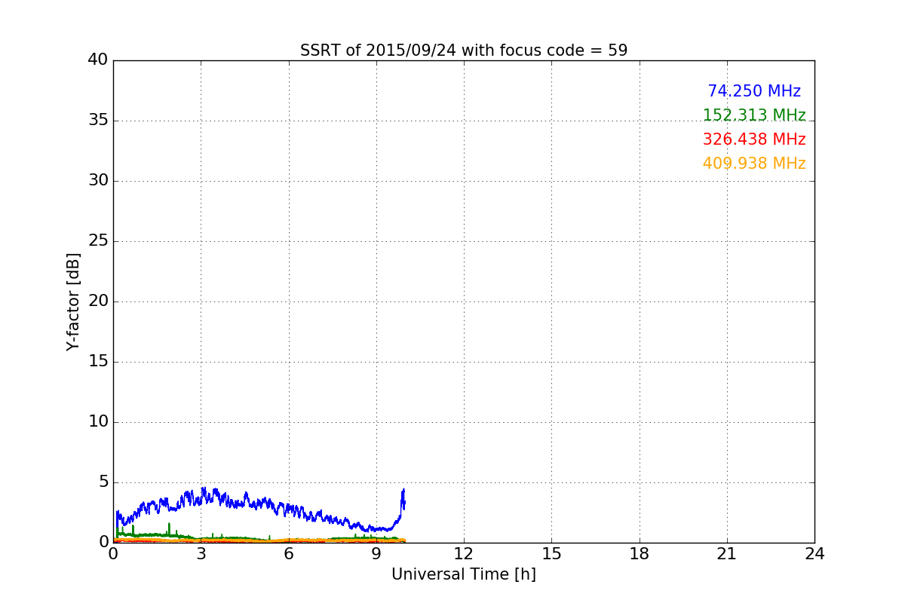The width and height of the screenshot is (905, 603).
Task: Click the x-axis tick label '24'
Action: (x=814, y=553)
